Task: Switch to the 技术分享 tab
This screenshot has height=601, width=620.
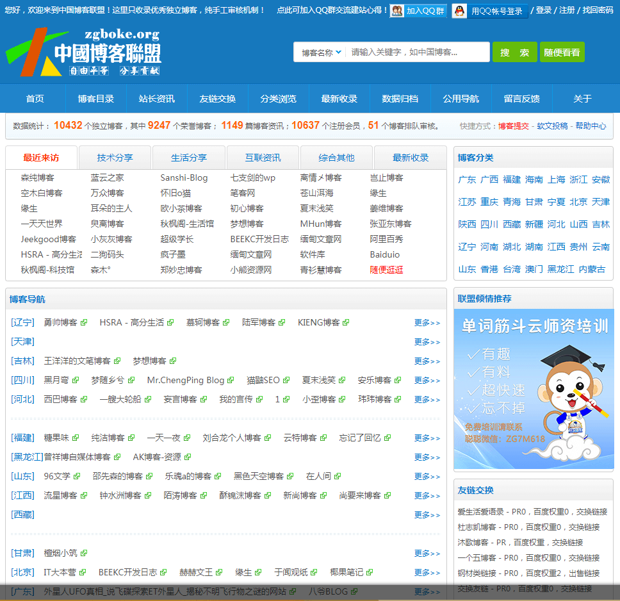Action: point(115,158)
